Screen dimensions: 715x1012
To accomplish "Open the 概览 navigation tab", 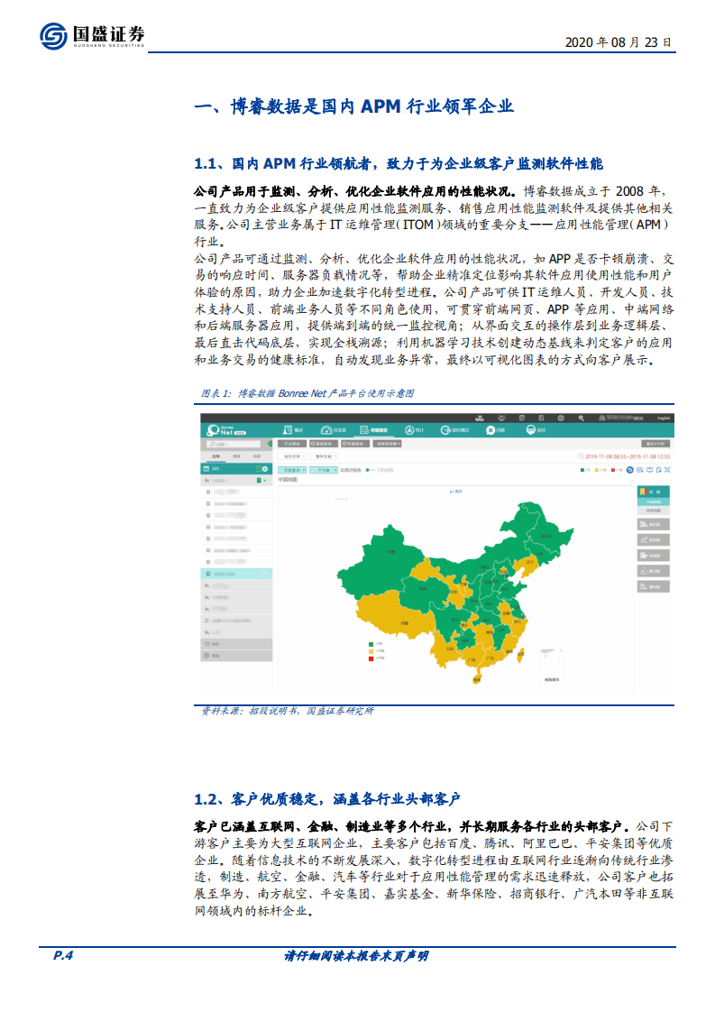I will [293, 430].
